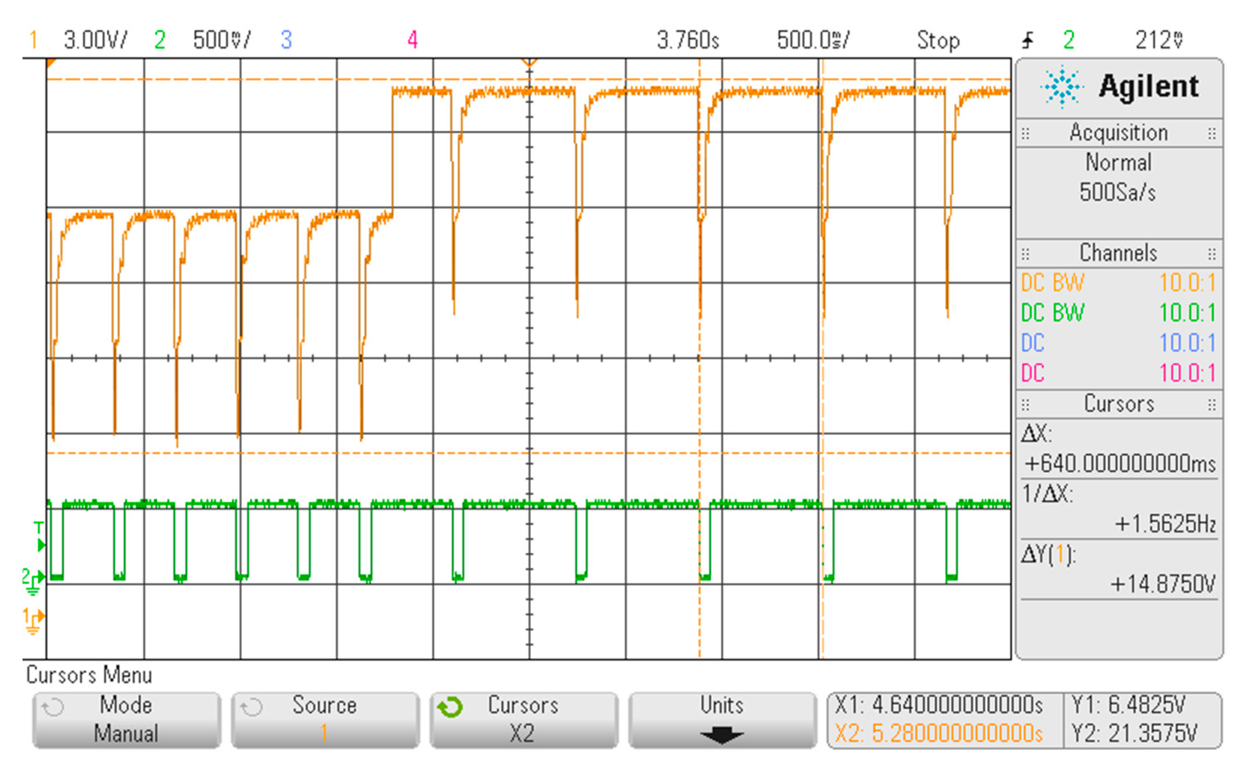This screenshot has height=764, width=1242.
Task: Click the ΔX +640.000000000ms value
Action: 1120,464
